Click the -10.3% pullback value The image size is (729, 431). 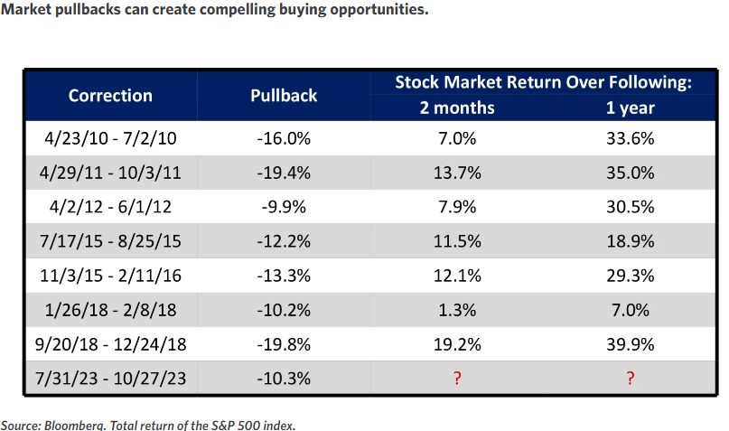click(x=284, y=379)
